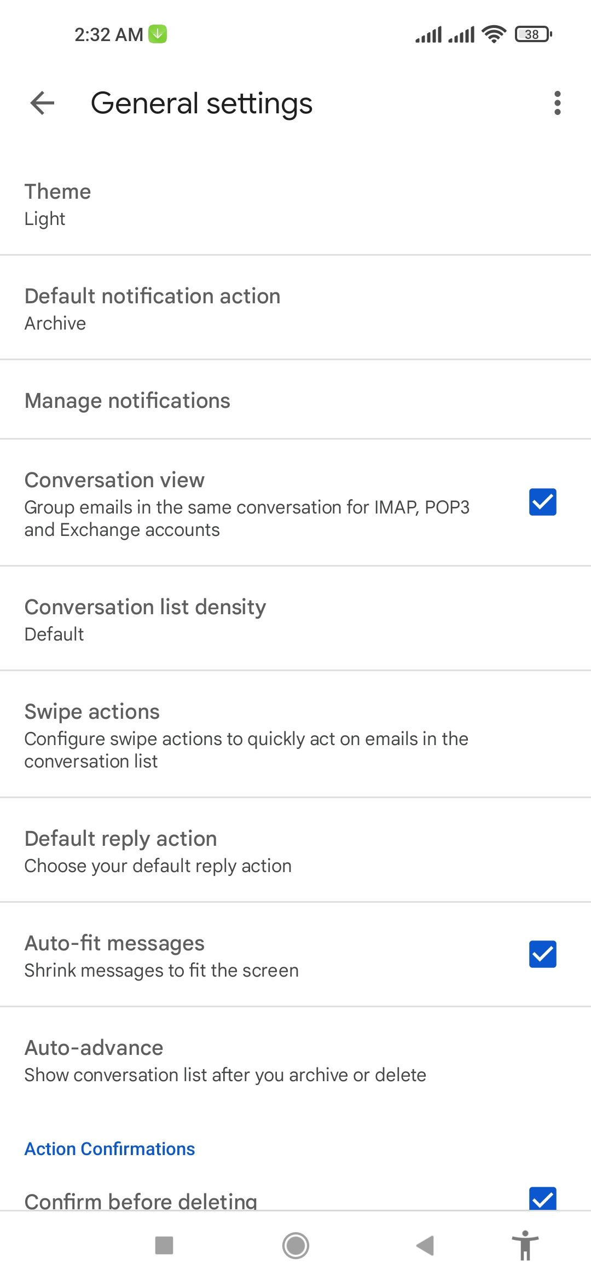Viewport: 591px width, 1281px height.
Task: Change the Default notification action
Action: tap(296, 308)
